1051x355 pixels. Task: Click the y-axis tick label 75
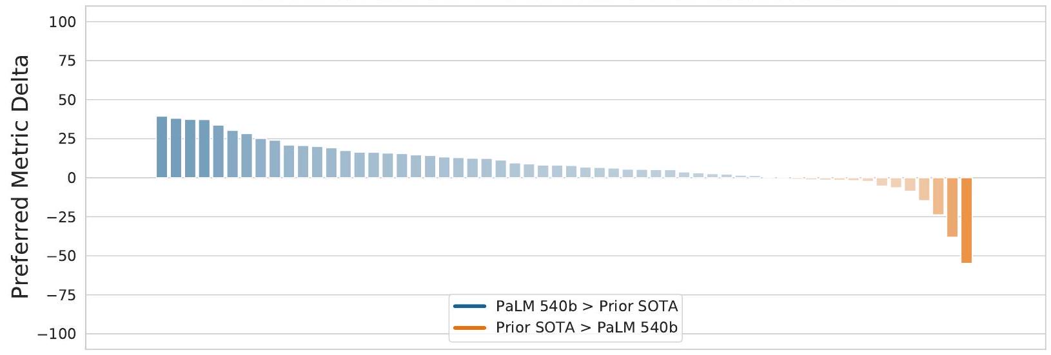pyautogui.click(x=66, y=61)
